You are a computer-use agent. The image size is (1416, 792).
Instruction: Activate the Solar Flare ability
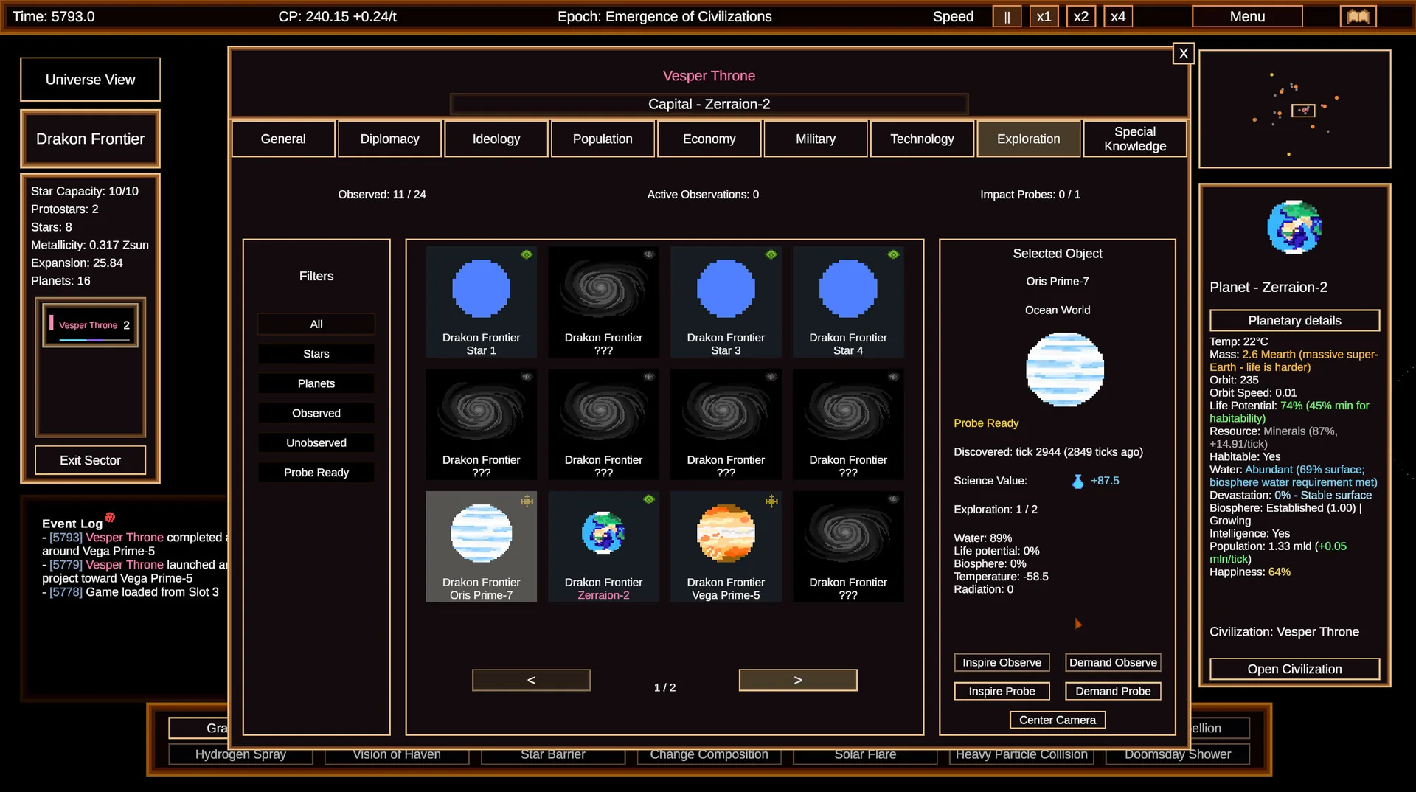pos(865,754)
